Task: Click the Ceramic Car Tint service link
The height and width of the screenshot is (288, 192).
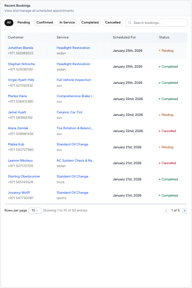Action: click(70, 112)
